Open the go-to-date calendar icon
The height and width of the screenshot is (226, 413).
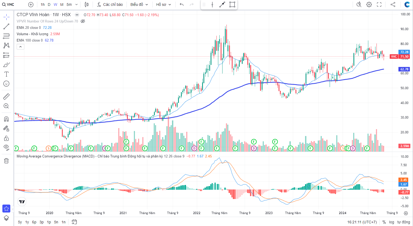(x=74, y=222)
